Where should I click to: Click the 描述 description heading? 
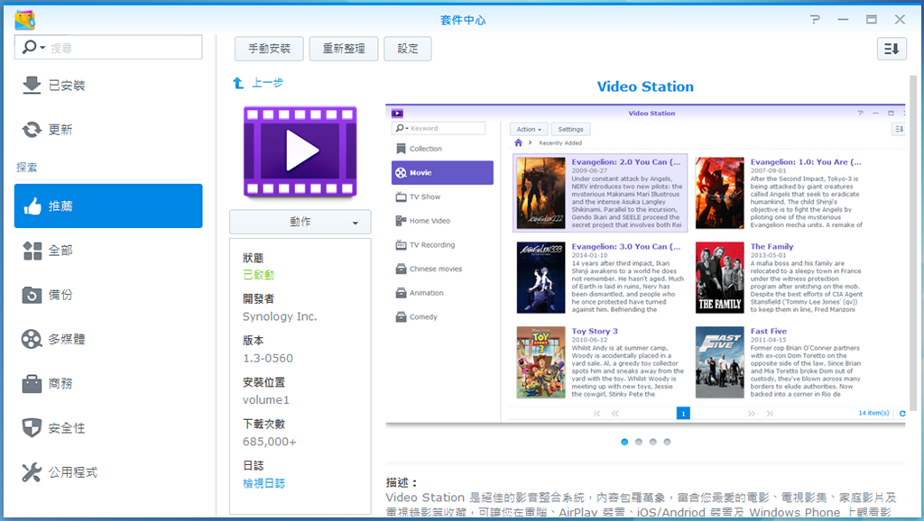[402, 483]
